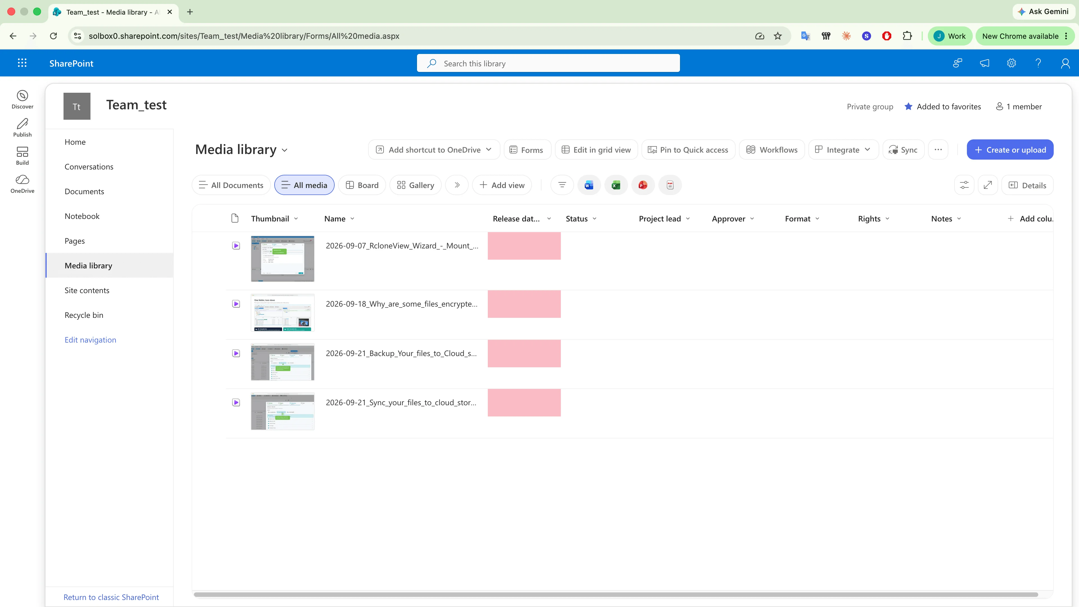Image resolution: width=1079 pixels, height=607 pixels.
Task: Click the account profile icon in header
Action: click(1065, 63)
